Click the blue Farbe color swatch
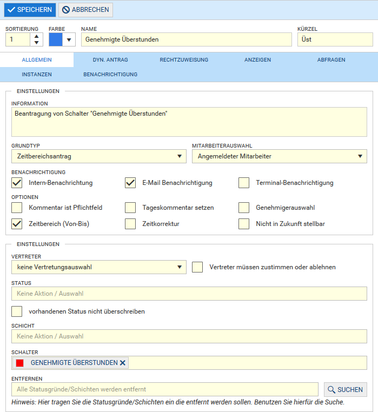This screenshot has width=378, height=412. point(56,39)
